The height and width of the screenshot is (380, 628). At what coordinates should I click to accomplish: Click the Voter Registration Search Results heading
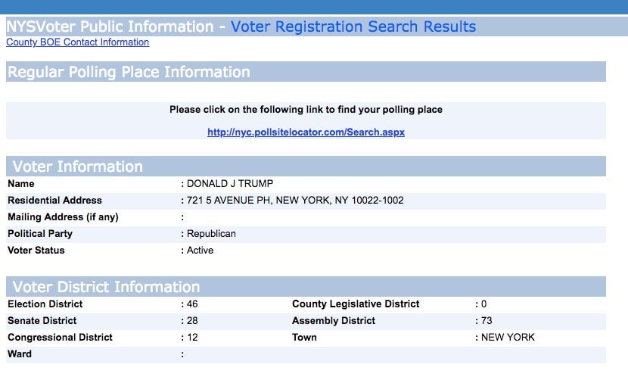pos(353,26)
